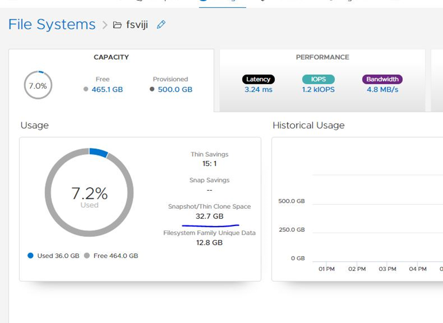Image resolution: width=443 pixels, height=323 pixels.
Task: Open the File Systems breadcrumb link
Action: [51, 25]
